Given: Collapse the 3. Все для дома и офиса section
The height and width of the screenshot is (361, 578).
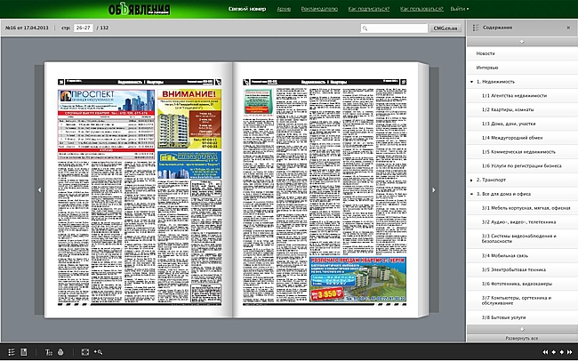Looking at the screenshot, I should [x=470, y=193].
